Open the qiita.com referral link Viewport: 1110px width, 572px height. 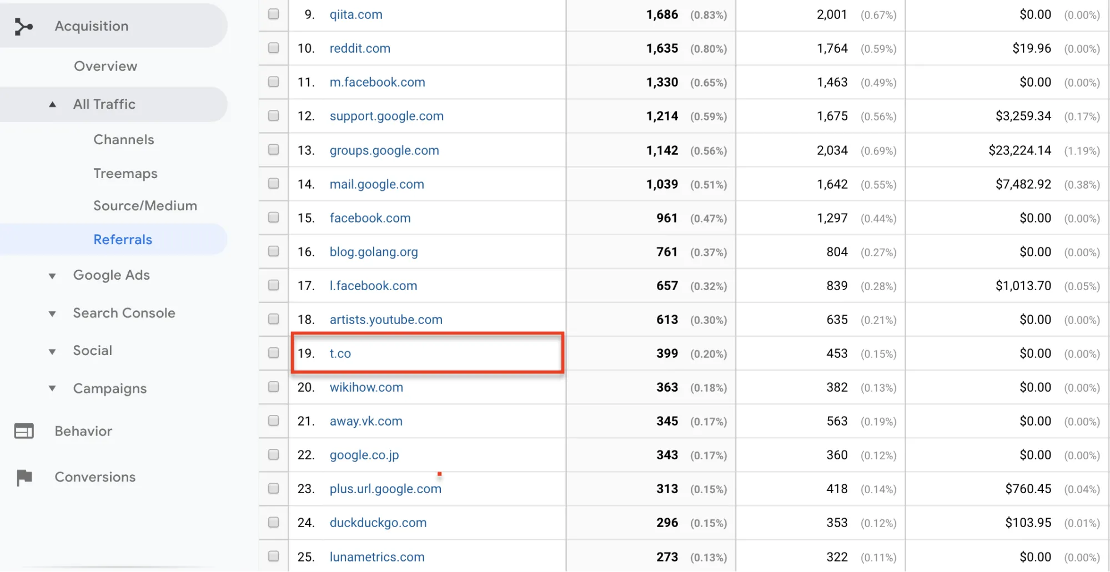click(356, 14)
